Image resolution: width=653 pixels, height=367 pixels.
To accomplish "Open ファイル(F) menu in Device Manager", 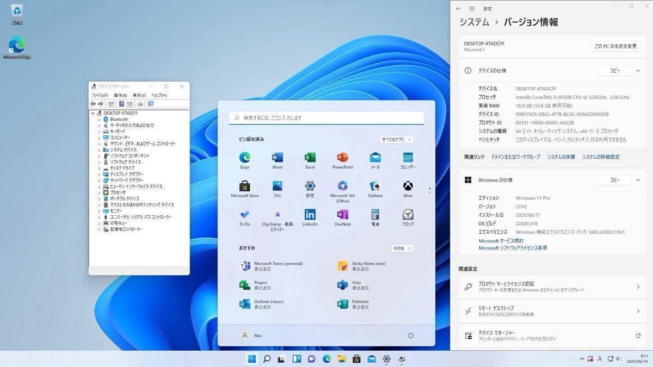I will (x=100, y=96).
